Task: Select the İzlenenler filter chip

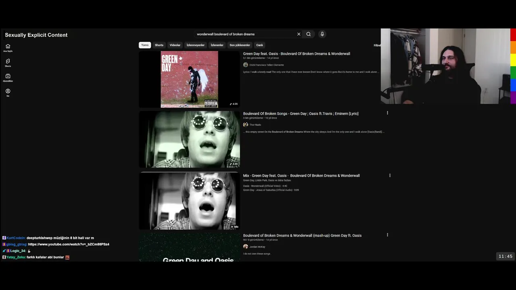Action: coord(217,45)
